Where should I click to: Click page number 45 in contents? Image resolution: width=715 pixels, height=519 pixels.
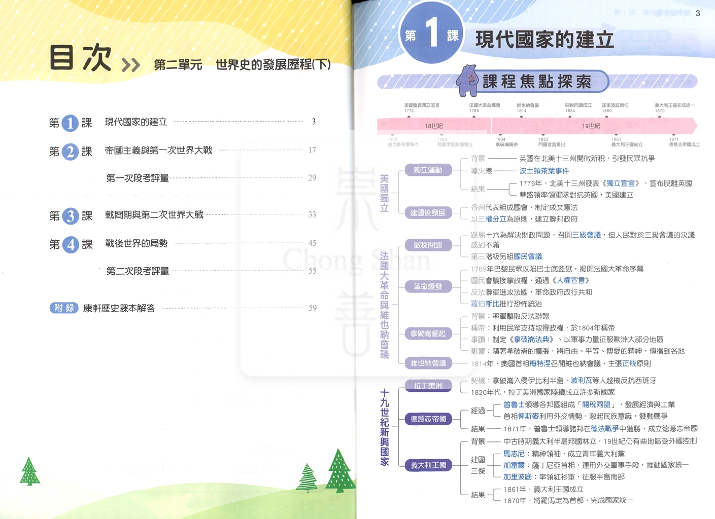point(312,243)
